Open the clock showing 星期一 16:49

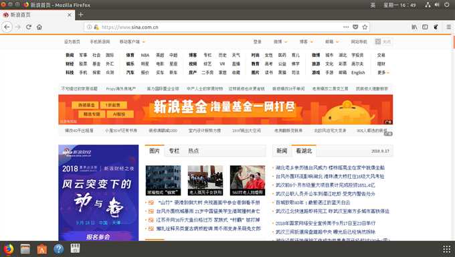point(399,5)
